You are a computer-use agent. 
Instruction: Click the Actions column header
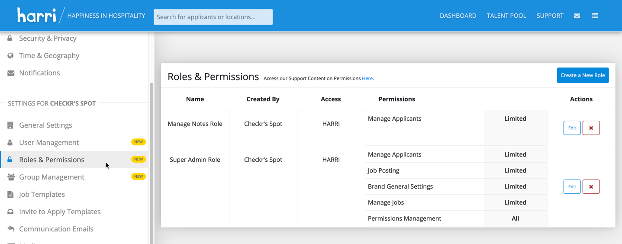(x=581, y=99)
